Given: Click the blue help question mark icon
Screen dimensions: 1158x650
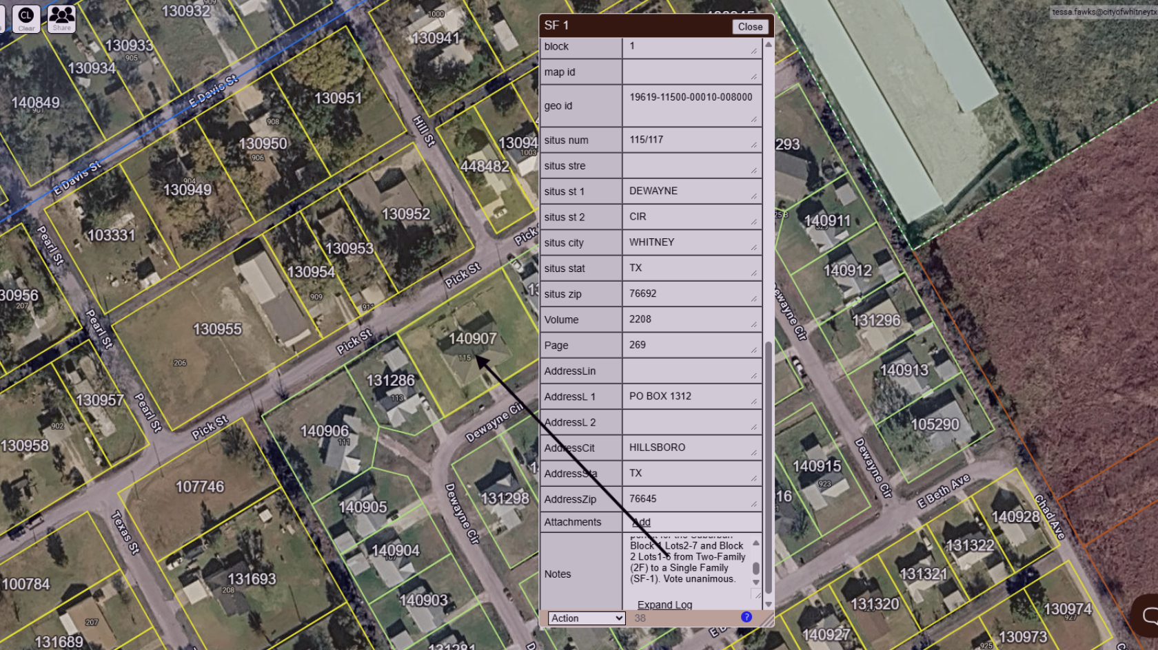Looking at the screenshot, I should pyautogui.click(x=746, y=617).
